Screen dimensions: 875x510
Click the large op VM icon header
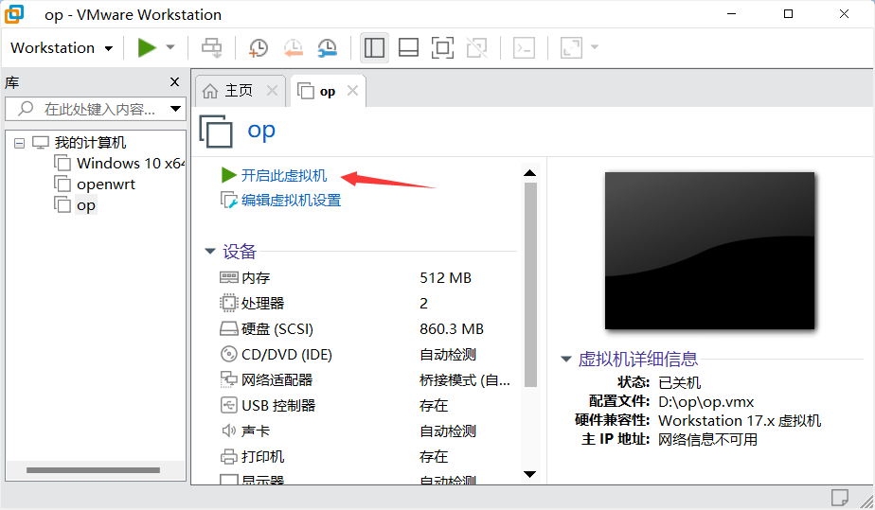click(x=216, y=132)
